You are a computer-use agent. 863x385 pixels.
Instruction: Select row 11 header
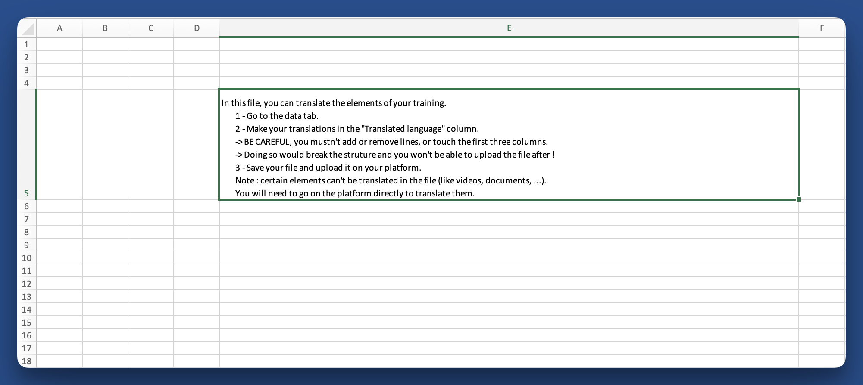[x=27, y=271]
